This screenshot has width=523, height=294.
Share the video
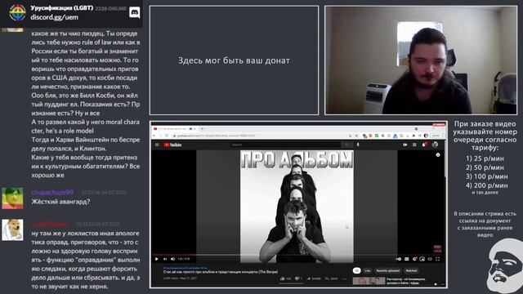[314, 278]
